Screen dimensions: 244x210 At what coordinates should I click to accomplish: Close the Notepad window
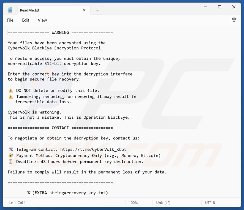(234, 7)
